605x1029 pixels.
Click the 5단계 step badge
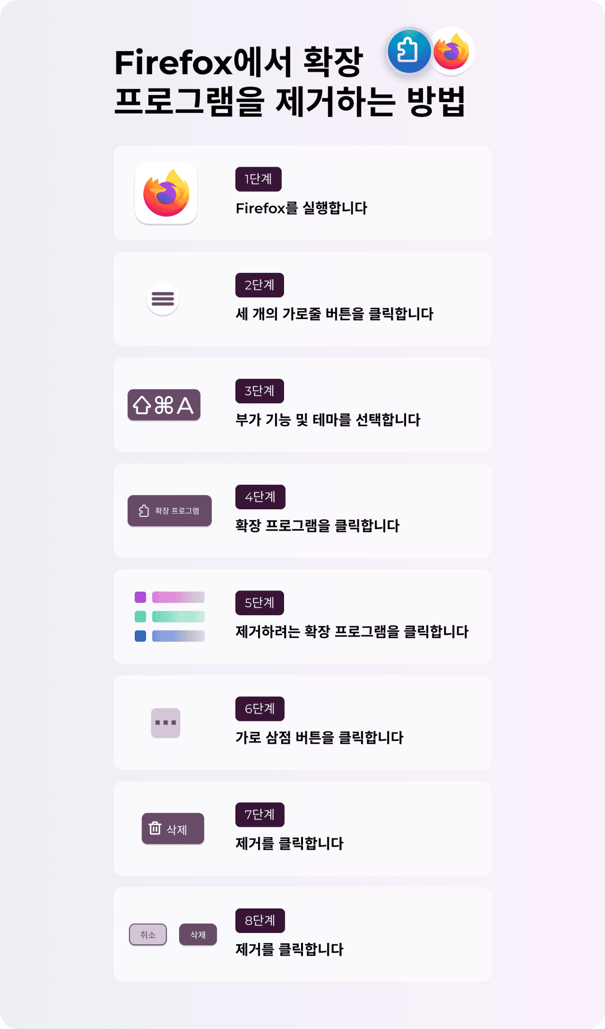point(260,603)
